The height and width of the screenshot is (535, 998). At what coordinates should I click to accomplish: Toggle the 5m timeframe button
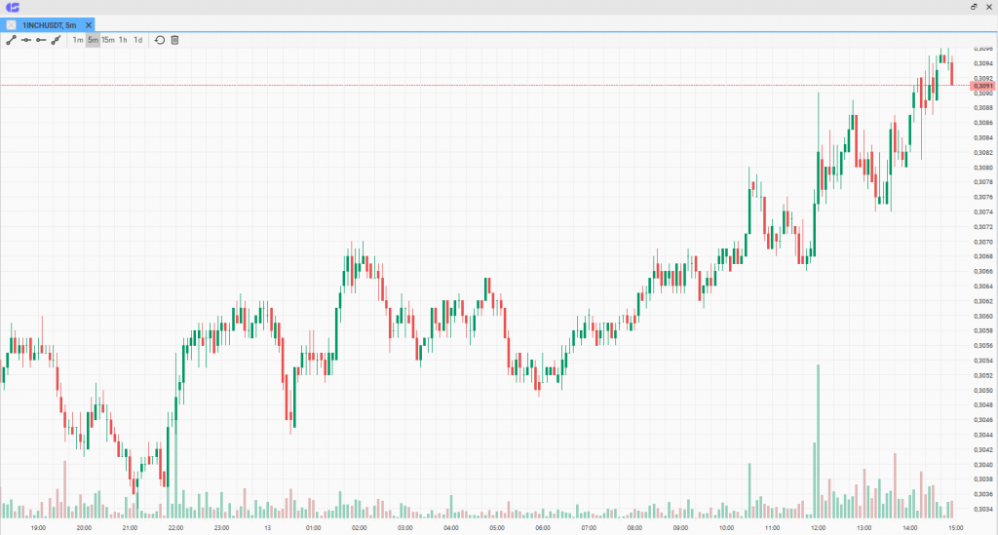tap(93, 40)
